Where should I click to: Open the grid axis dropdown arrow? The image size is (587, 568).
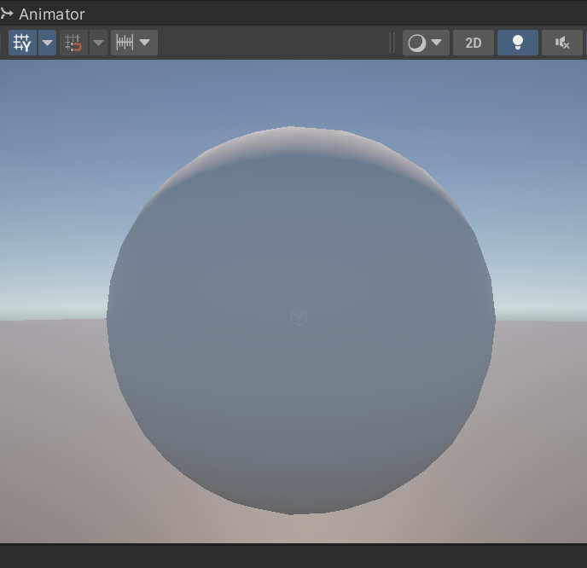(x=47, y=43)
